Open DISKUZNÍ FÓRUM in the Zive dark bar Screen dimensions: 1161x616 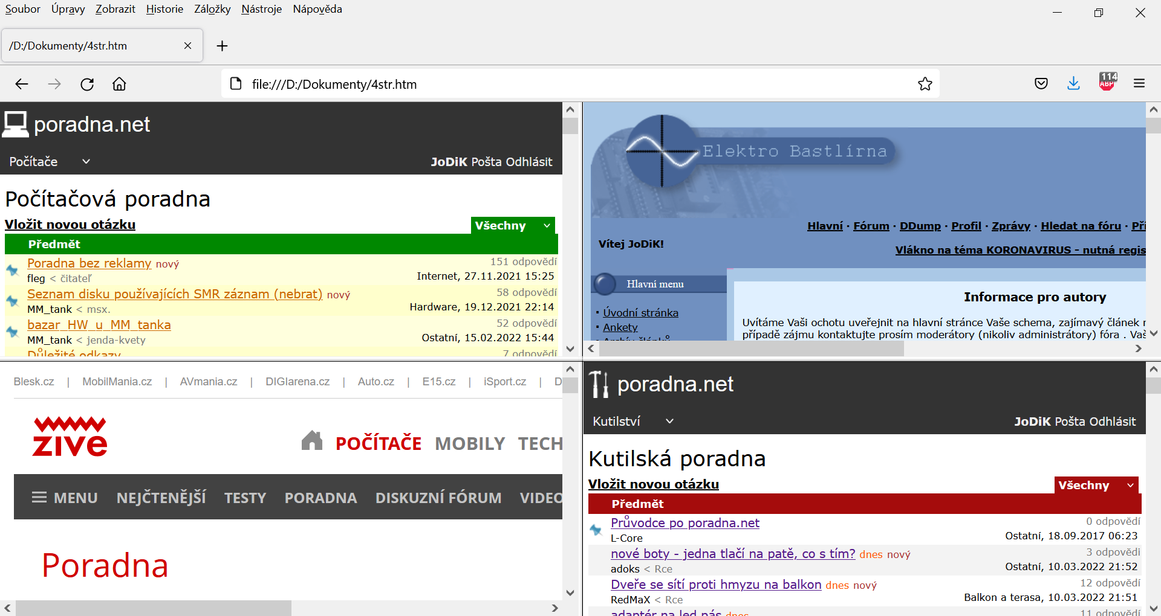(438, 498)
